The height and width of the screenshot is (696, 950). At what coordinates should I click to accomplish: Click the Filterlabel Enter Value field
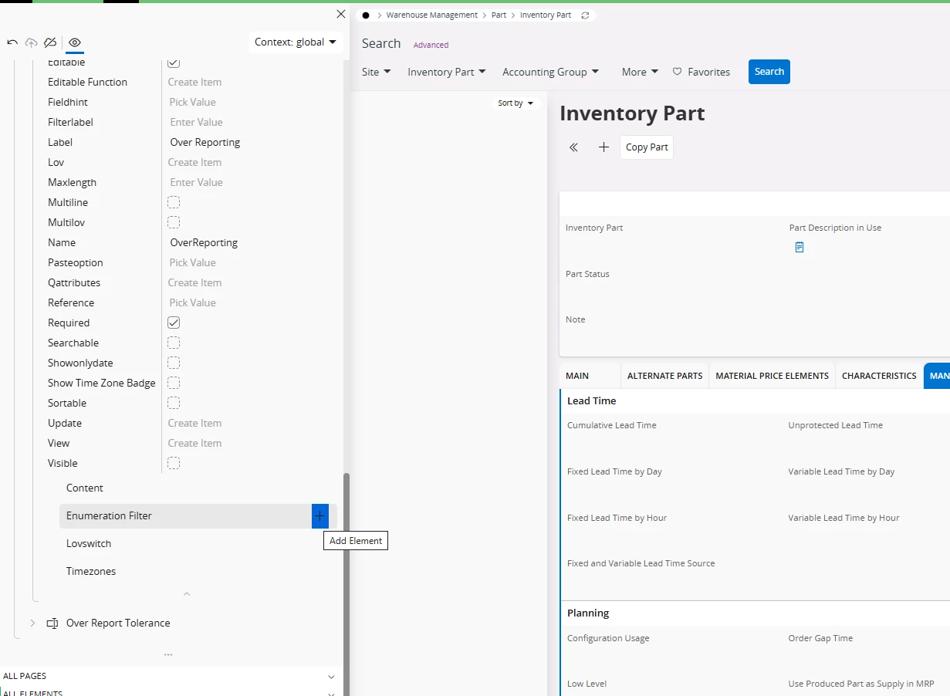196,122
